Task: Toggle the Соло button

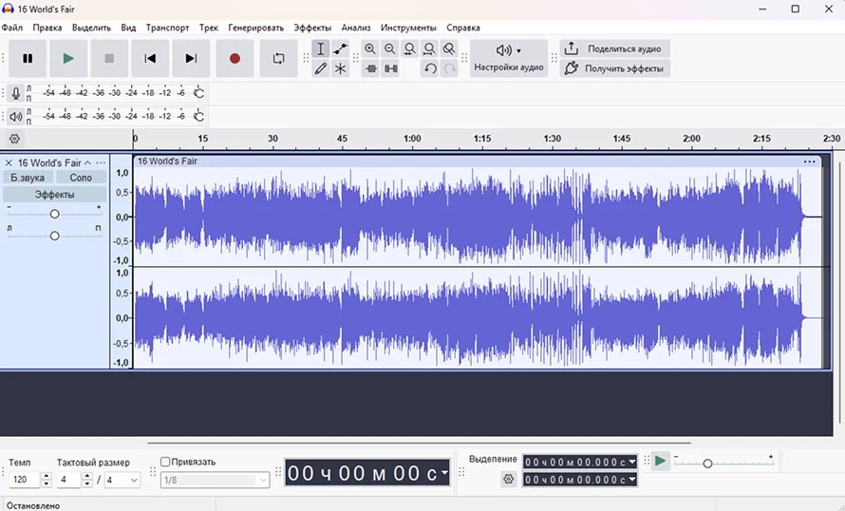Action: tap(81, 178)
